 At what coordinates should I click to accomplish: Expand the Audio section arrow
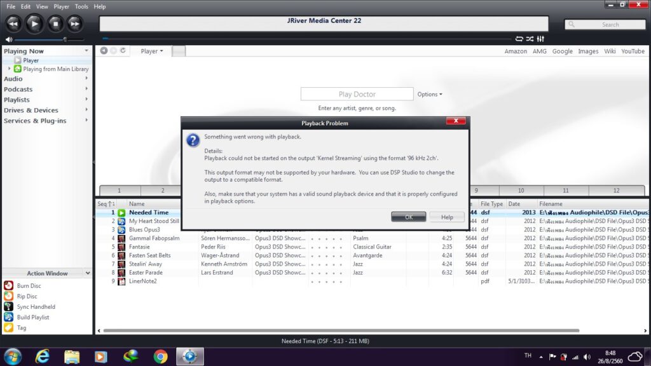[x=86, y=78]
